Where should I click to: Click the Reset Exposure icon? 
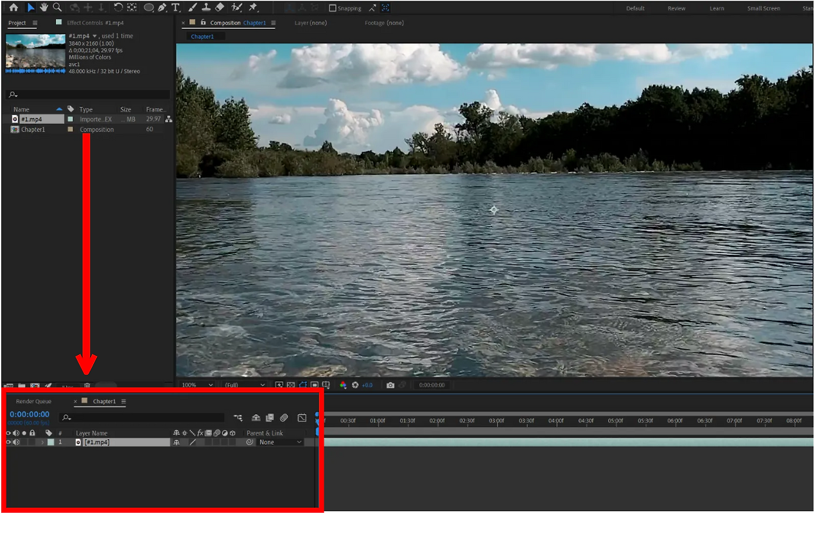click(355, 385)
